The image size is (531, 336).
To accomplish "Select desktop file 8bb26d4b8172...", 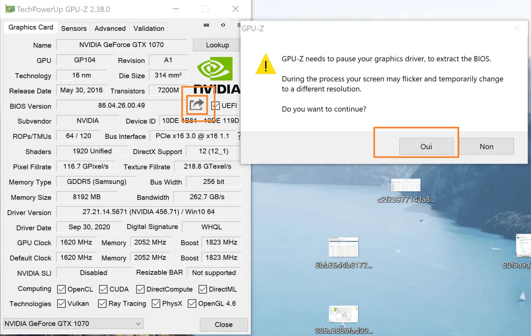I will click(343, 253).
